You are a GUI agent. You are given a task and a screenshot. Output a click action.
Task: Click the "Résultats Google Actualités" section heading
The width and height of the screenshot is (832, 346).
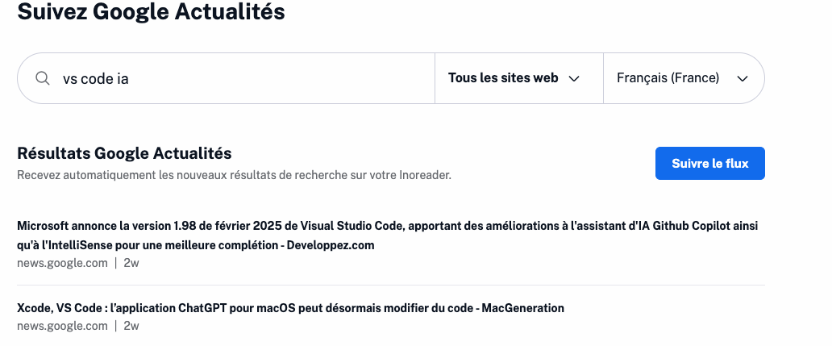pos(124,153)
